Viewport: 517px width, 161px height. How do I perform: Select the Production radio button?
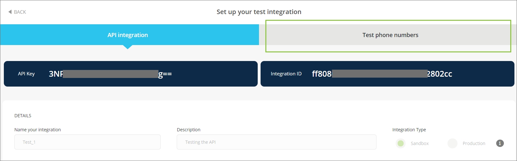click(452, 143)
